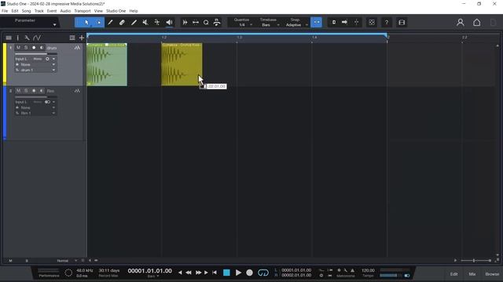
Task: Open the Transport menu
Action: pos(82,11)
